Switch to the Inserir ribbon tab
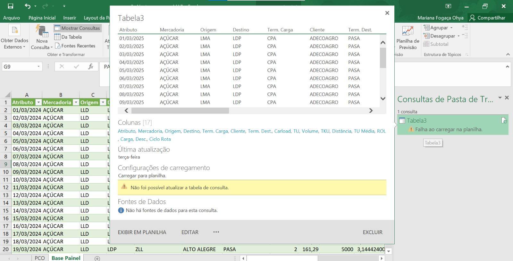Screen dimensions: 513x261 point(70,18)
